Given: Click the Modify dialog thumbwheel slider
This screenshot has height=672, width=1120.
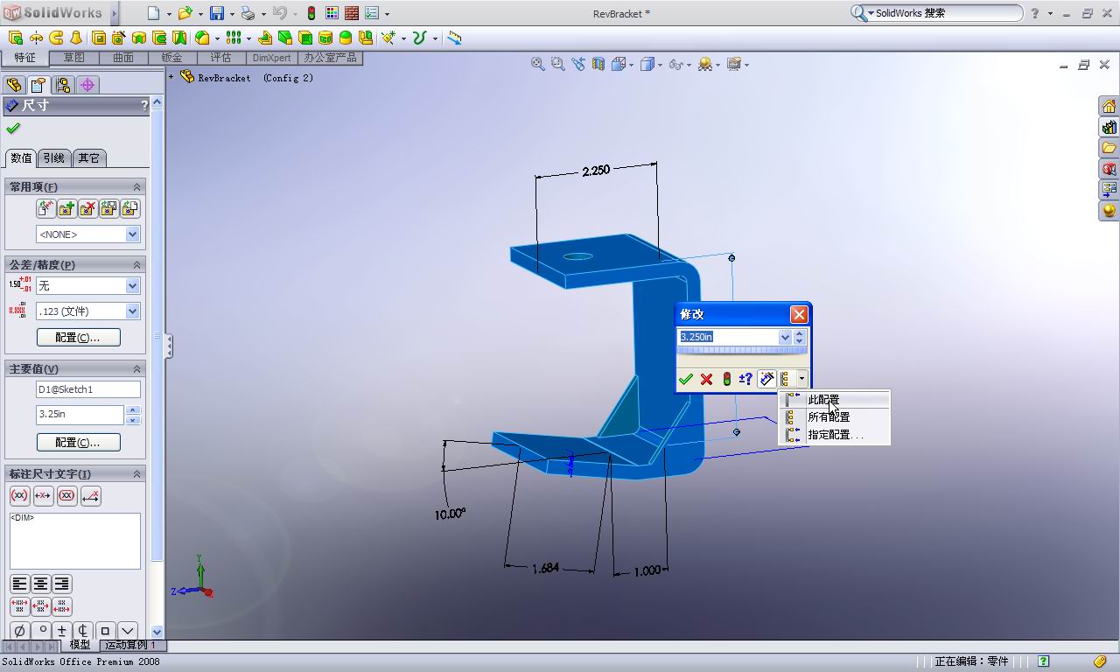Looking at the screenshot, I should (742, 351).
